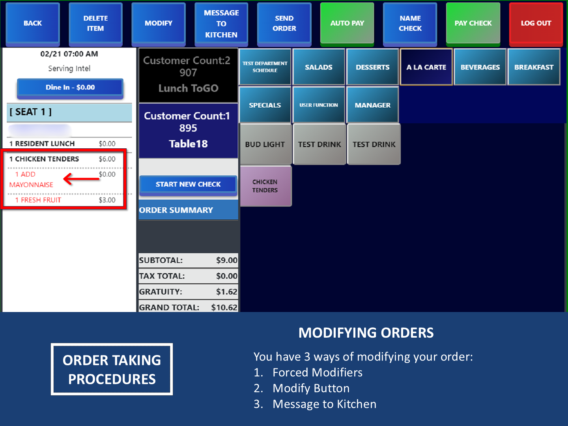This screenshot has width=568, height=426.
Task: Open the Manager functions
Action: click(372, 105)
